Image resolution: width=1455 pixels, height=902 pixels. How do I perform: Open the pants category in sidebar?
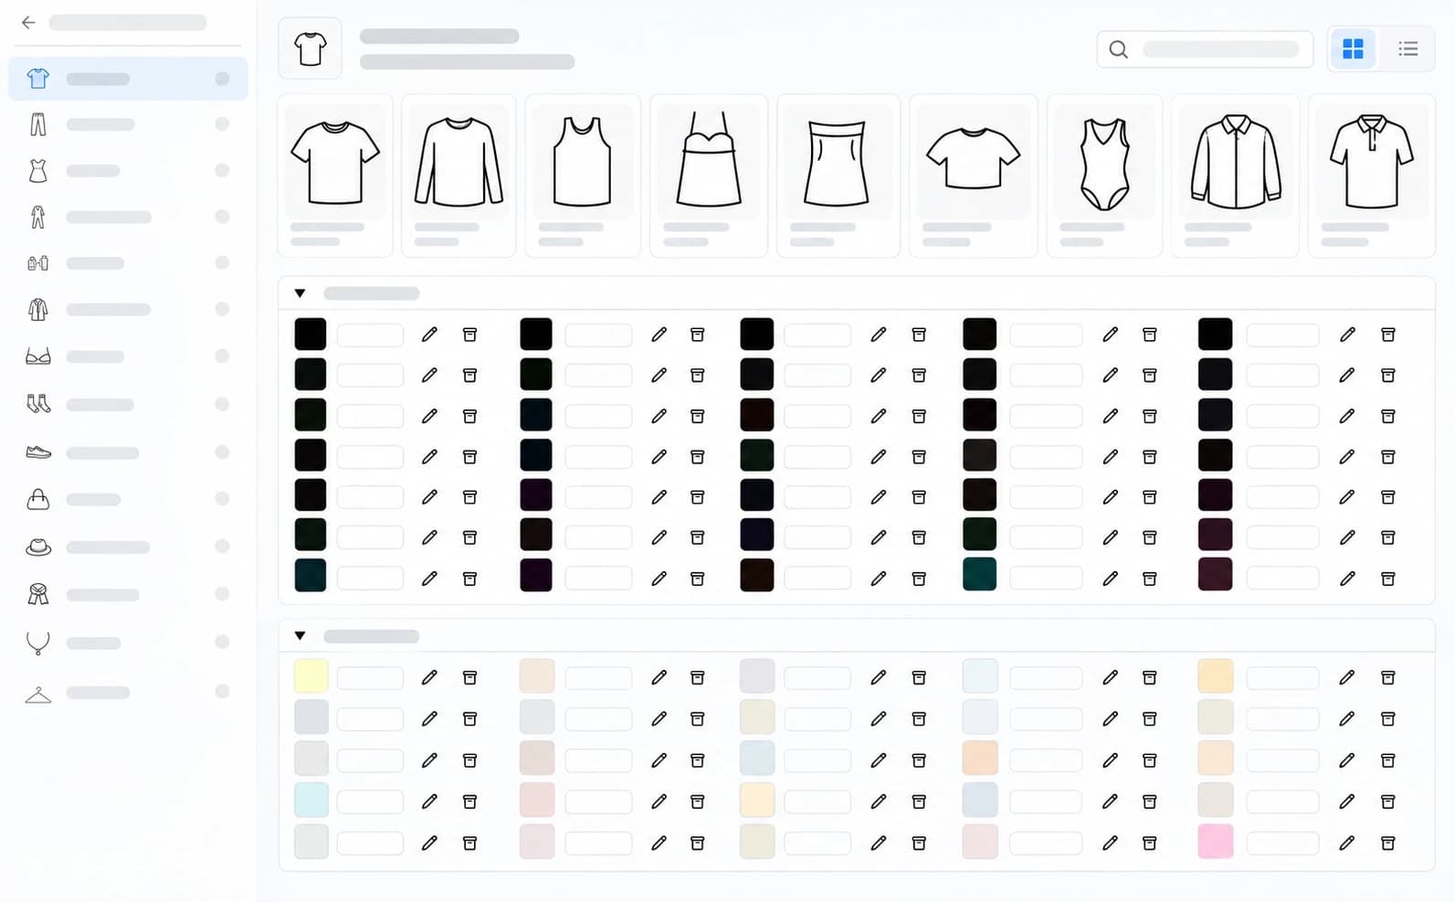[128, 124]
